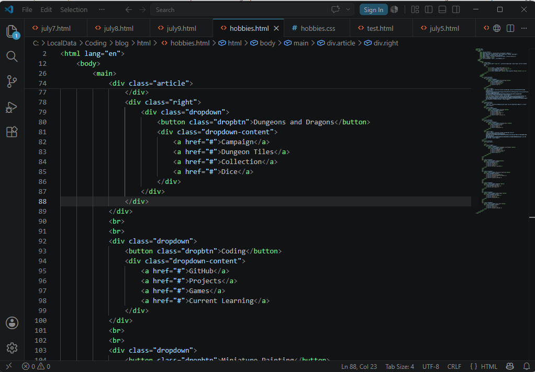This screenshot has height=372, width=535.
Task: Split the editor to the right
Action: 510,28
